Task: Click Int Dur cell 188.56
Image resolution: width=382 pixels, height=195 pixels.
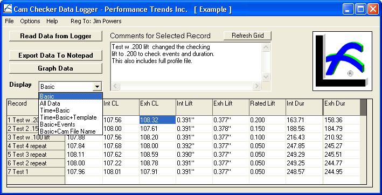Action: 304,129
